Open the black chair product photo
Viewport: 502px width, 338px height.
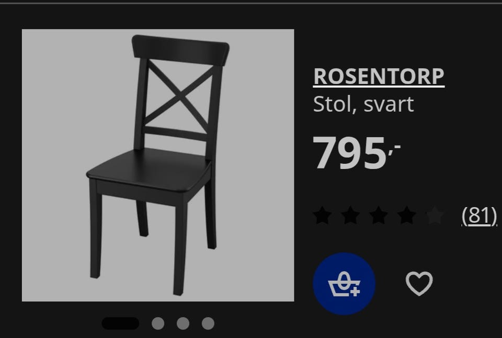(158, 165)
